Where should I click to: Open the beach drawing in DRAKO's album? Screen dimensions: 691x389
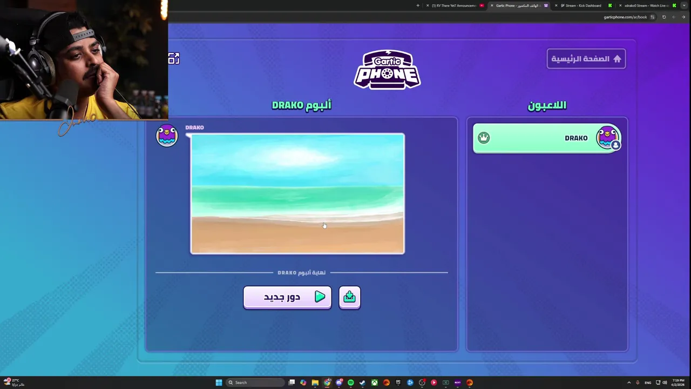297,193
